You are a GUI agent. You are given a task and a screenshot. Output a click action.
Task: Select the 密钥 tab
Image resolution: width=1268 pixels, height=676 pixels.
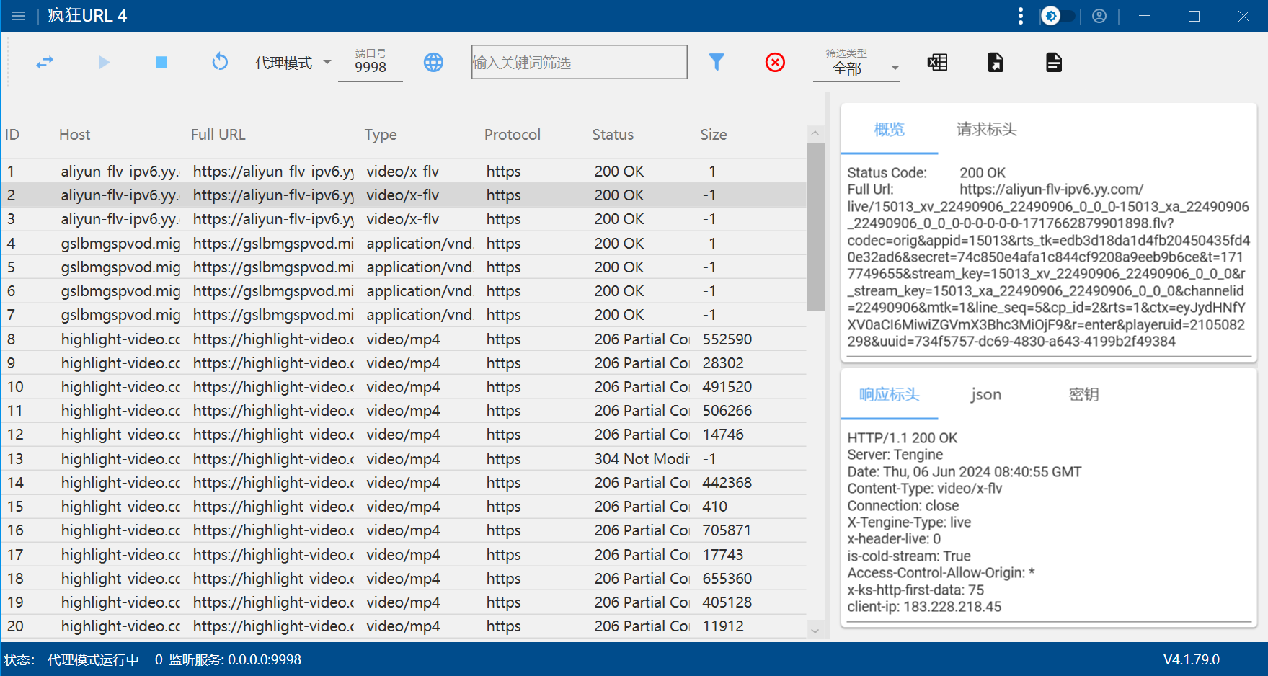tap(1083, 395)
